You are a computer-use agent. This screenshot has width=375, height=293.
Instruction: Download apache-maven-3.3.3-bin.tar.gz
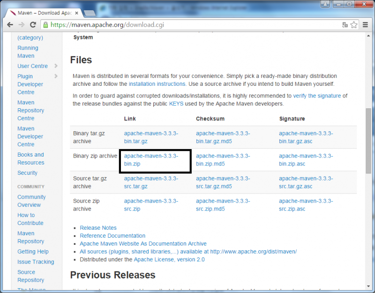151,137
